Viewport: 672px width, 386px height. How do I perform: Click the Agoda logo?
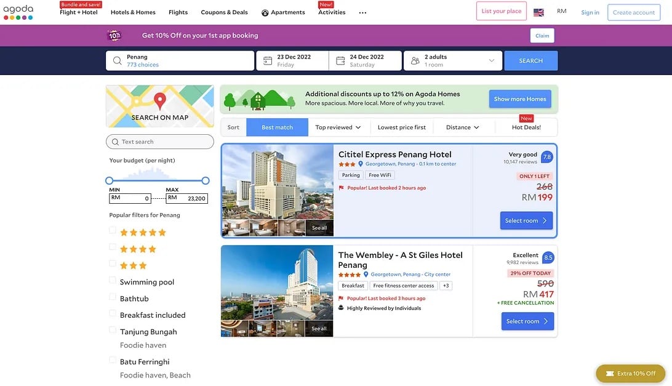point(18,12)
